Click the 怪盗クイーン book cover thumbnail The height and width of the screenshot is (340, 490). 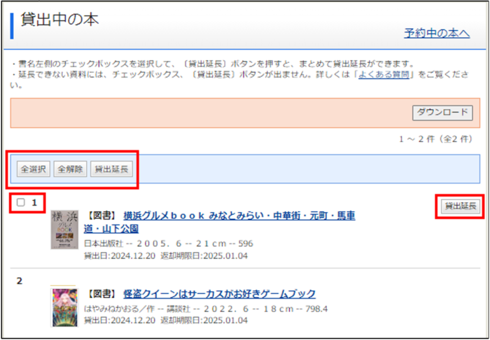coord(64,306)
